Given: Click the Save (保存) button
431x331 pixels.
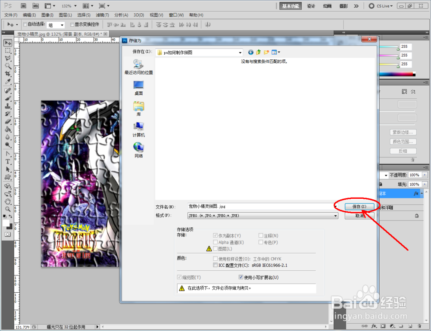Looking at the screenshot, I should [x=359, y=207].
